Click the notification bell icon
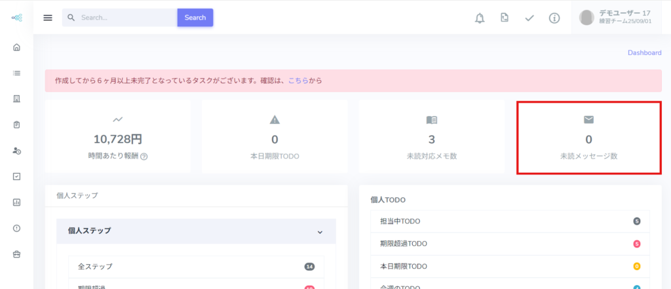Viewport: 671px width, 289px height. (x=480, y=18)
